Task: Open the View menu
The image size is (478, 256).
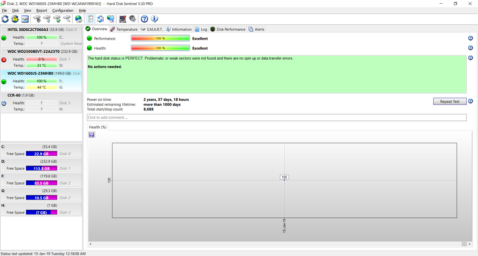Action: click(28, 10)
